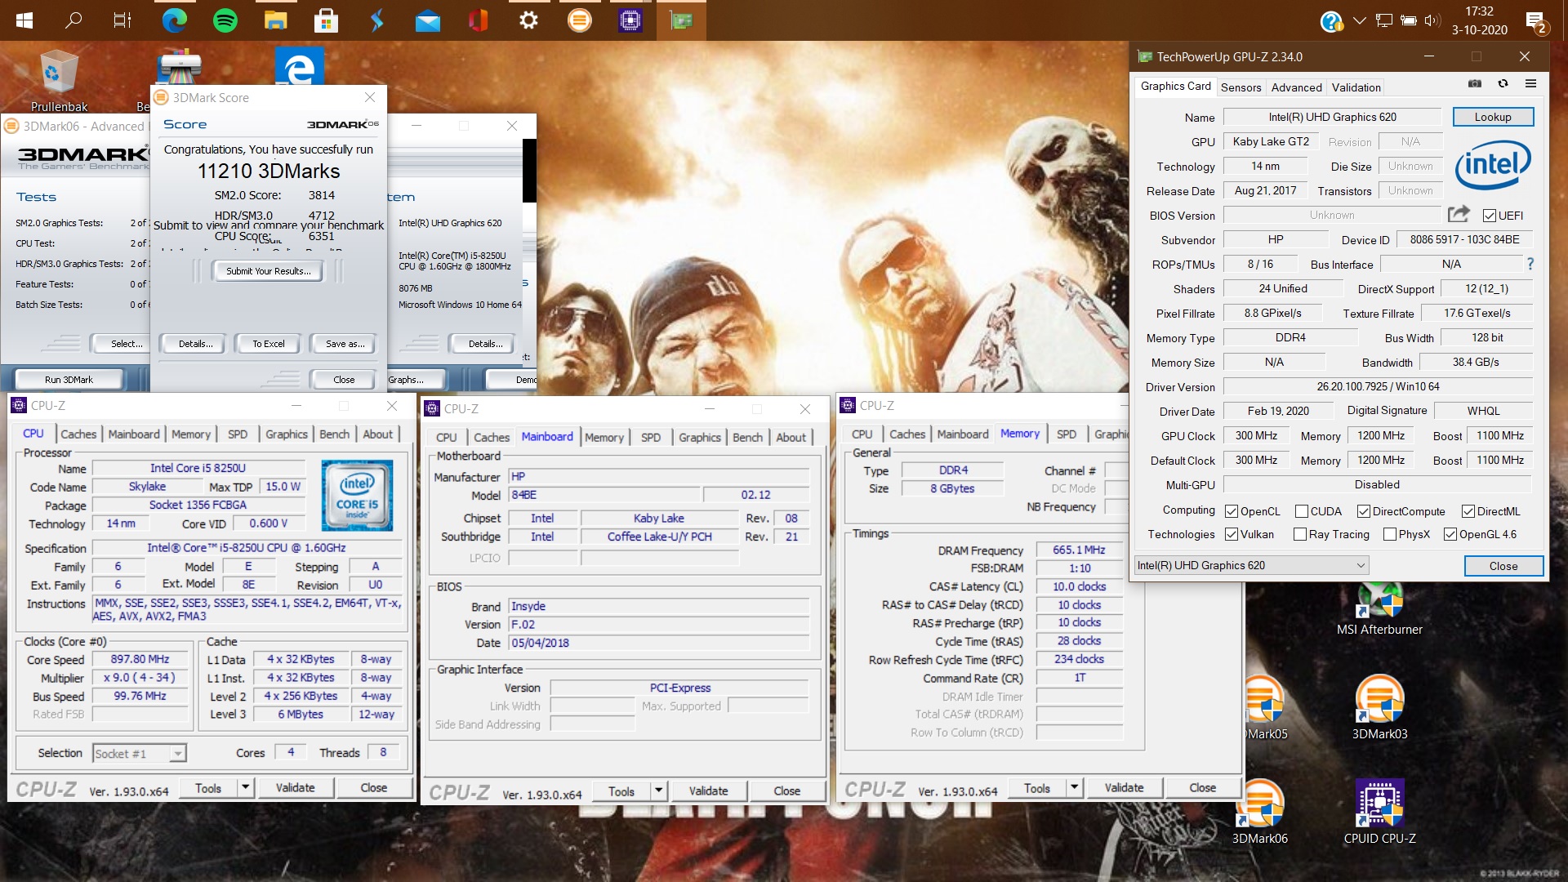Open Spotify from the taskbar
Image resolution: width=1568 pixels, height=882 pixels.
pos(225,20)
